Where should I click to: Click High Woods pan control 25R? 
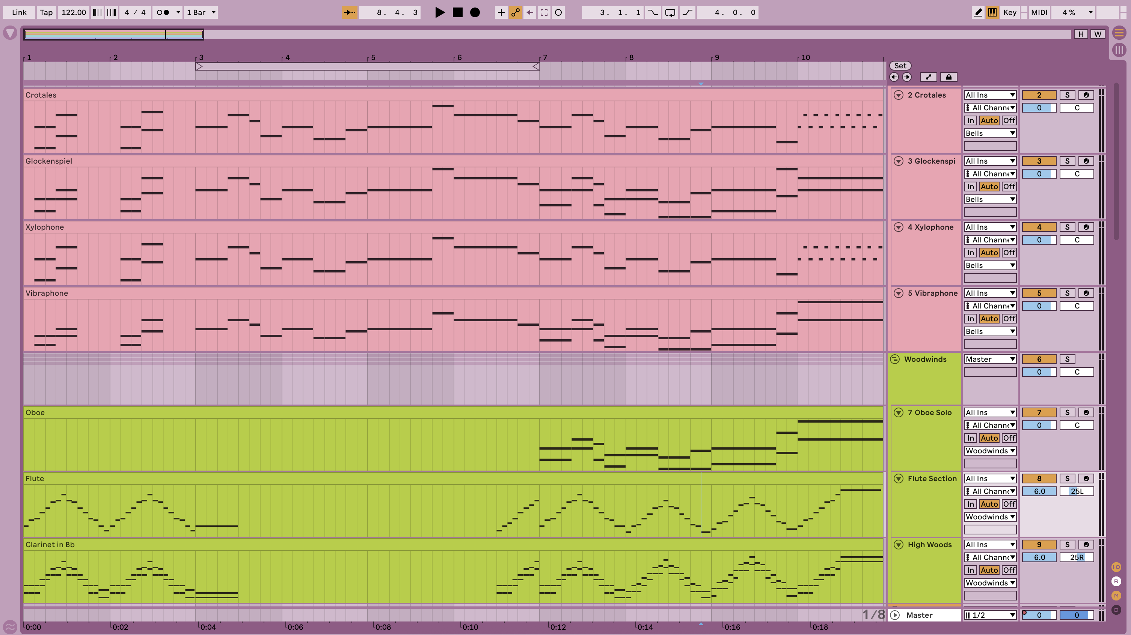click(1077, 557)
